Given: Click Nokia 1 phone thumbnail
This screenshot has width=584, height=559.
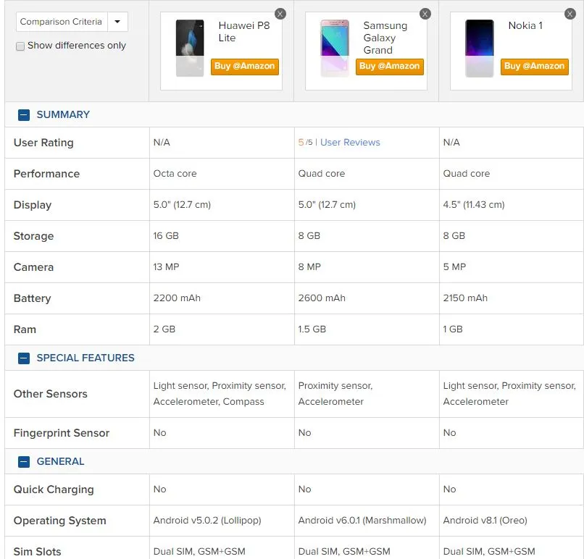Looking at the screenshot, I should tap(480, 48).
